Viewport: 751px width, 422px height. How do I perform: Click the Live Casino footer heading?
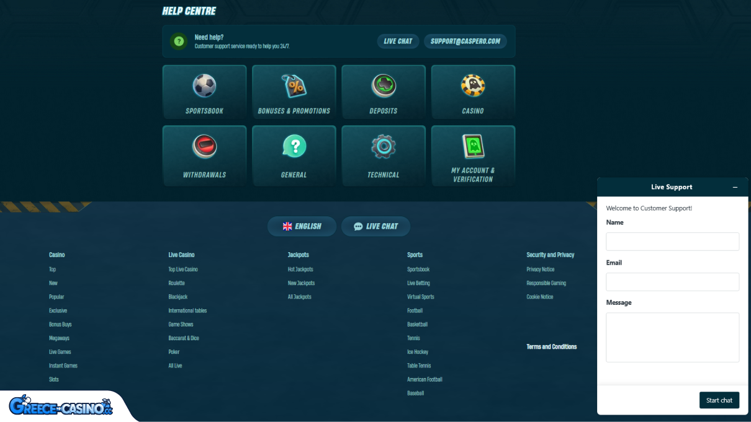(181, 255)
